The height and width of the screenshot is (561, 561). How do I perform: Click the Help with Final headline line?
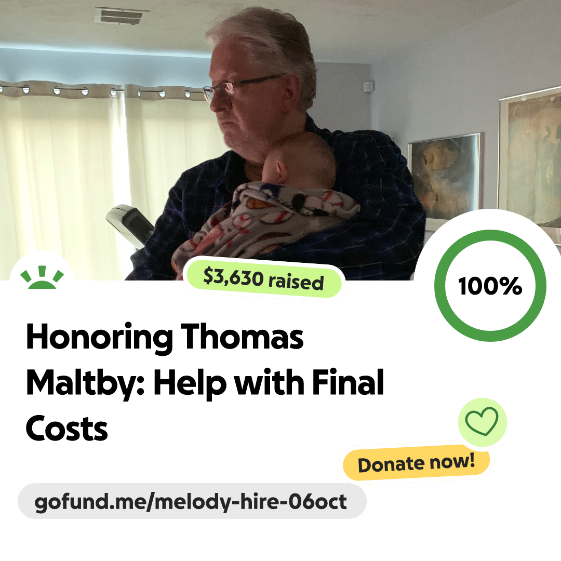269,383
